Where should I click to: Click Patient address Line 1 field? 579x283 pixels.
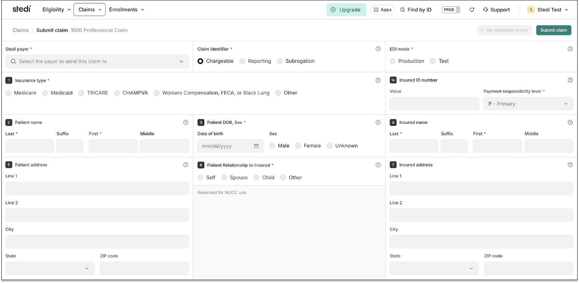pos(97,188)
